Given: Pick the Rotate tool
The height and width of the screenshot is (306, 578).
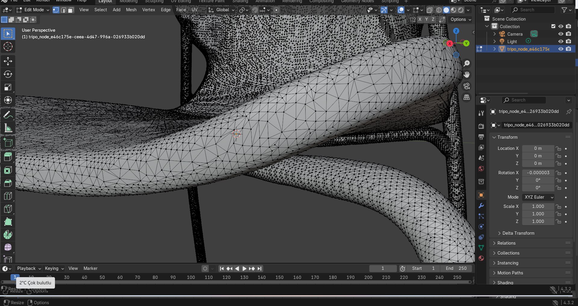Looking at the screenshot, I should (8, 74).
